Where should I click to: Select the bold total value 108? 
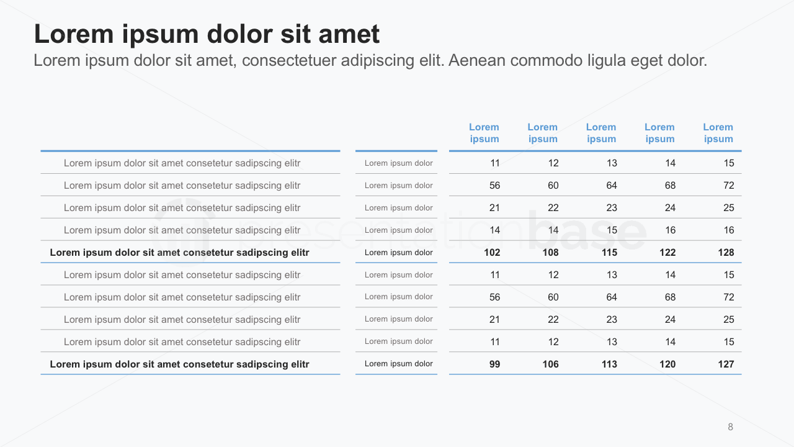tap(550, 253)
